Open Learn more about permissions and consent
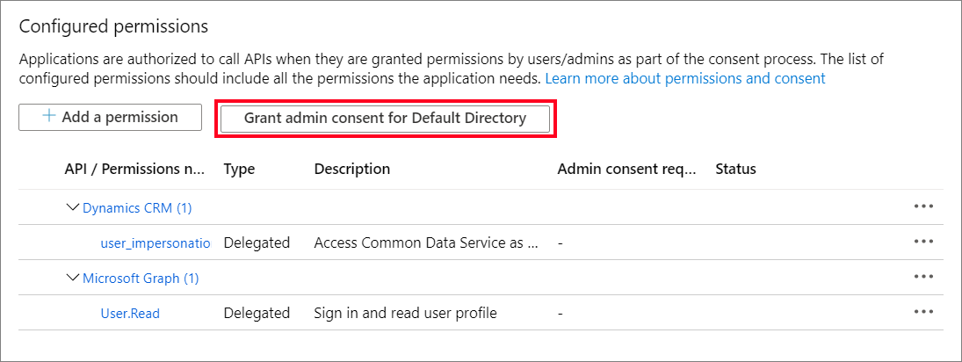Viewport: 962px width, 362px height. click(685, 78)
